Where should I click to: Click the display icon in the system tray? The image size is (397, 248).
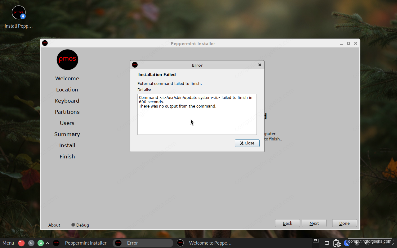[327, 243]
